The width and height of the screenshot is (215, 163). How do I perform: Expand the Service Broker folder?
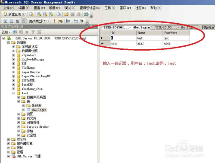(x=18, y=127)
